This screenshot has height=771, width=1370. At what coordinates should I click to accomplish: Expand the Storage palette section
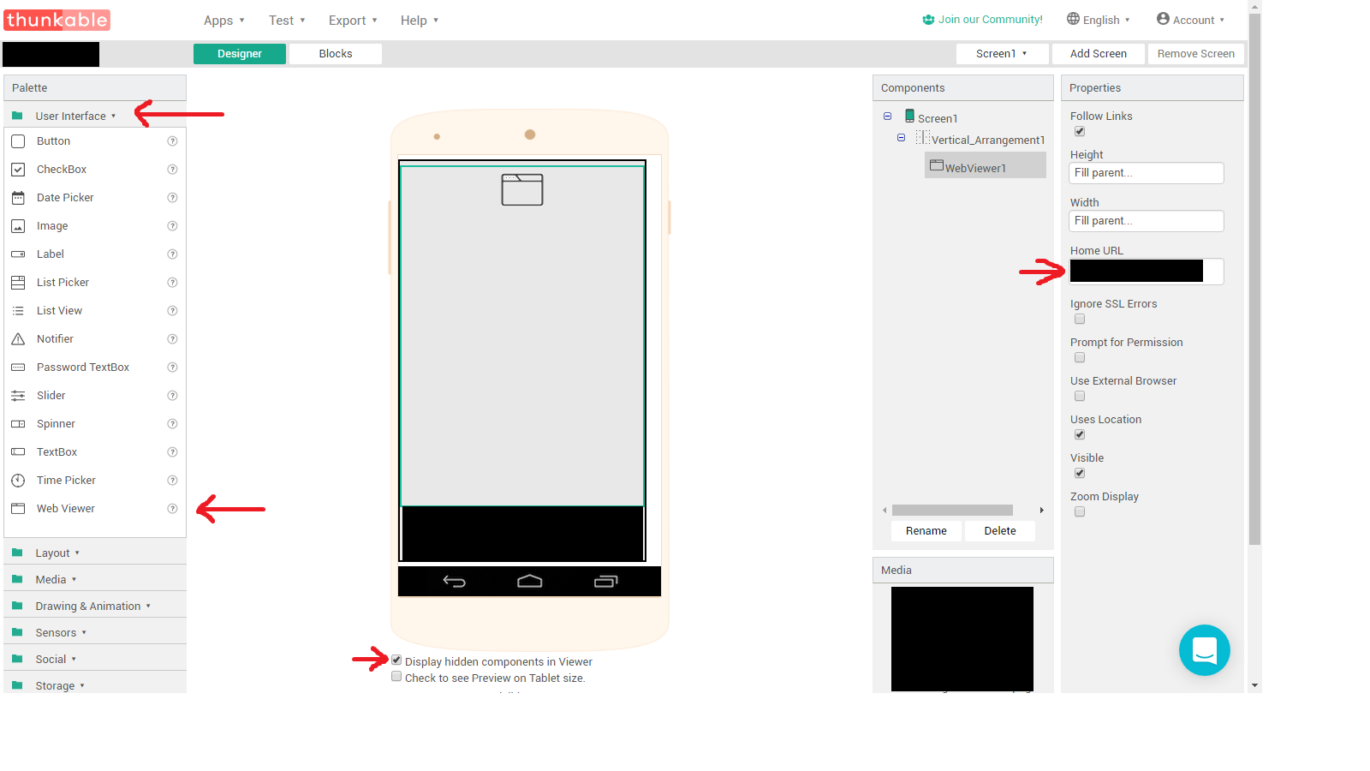click(x=95, y=685)
